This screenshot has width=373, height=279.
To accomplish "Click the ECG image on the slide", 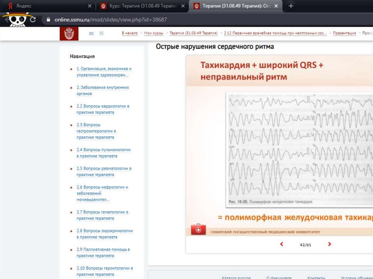I will (299, 150).
